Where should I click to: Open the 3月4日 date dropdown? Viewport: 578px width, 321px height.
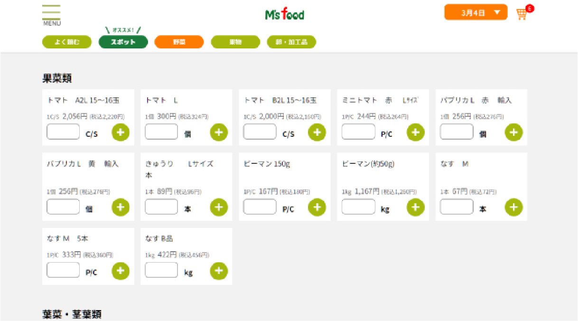[475, 12]
